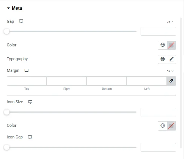Open the meta Color swatch picker
This screenshot has width=184, height=159.
click(171, 45)
